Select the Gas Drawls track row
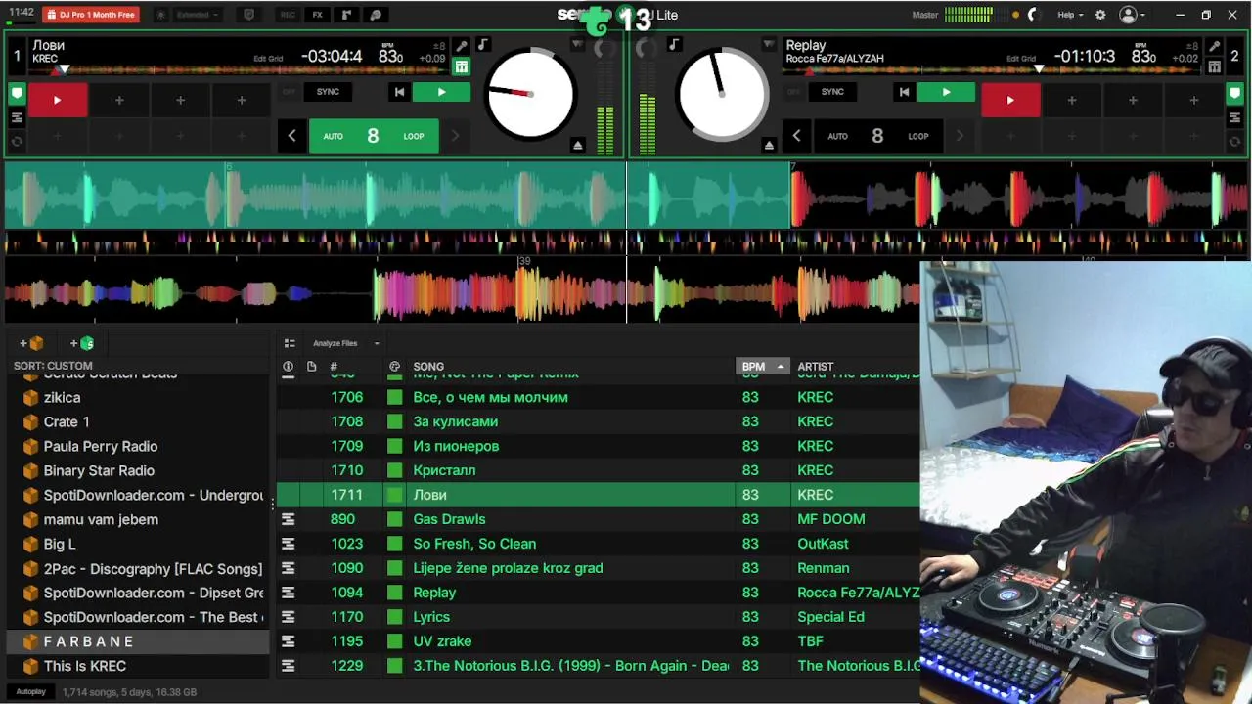The width and height of the screenshot is (1252, 704). point(598,519)
